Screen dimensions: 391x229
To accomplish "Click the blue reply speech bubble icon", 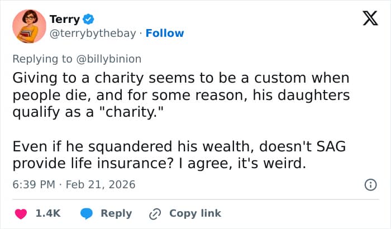I will click(87, 213).
